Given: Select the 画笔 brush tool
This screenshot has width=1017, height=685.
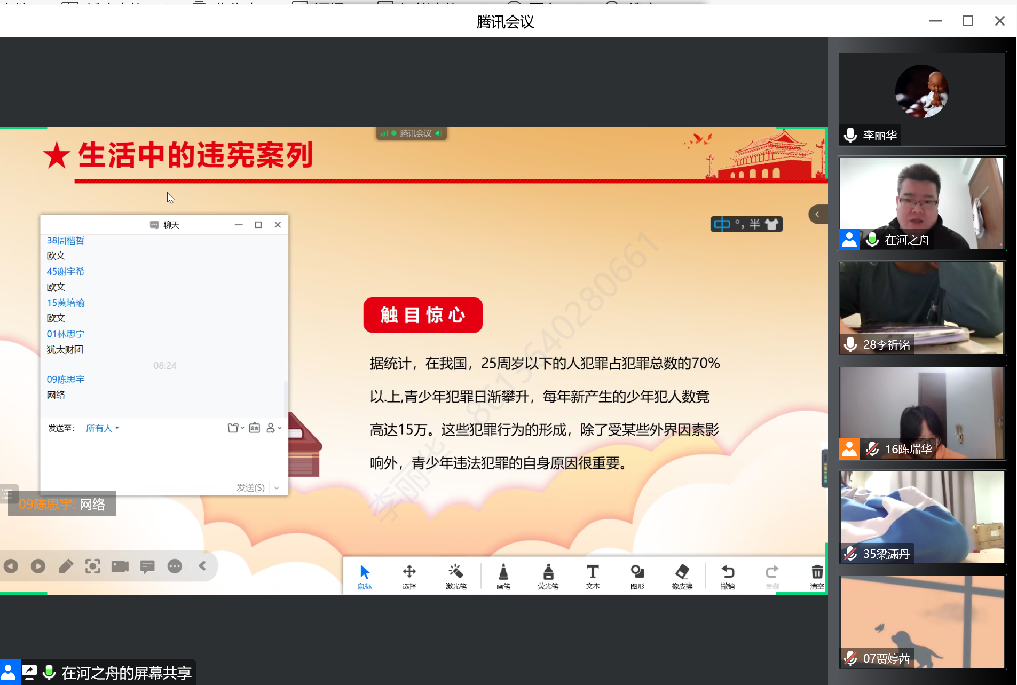Looking at the screenshot, I should [x=503, y=576].
